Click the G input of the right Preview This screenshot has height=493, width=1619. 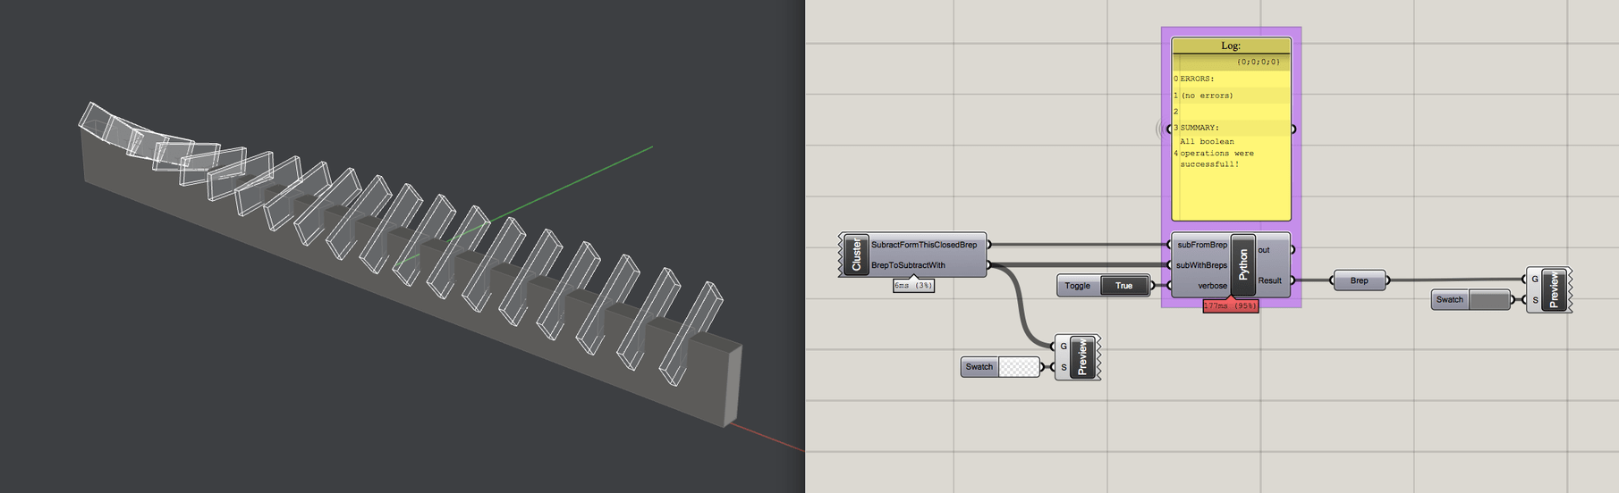tap(1534, 280)
